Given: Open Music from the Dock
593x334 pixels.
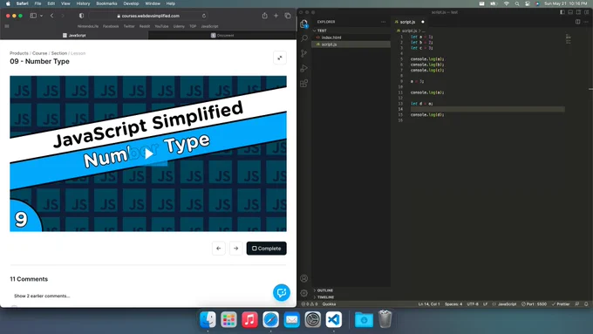Looking at the screenshot, I should coord(249,320).
